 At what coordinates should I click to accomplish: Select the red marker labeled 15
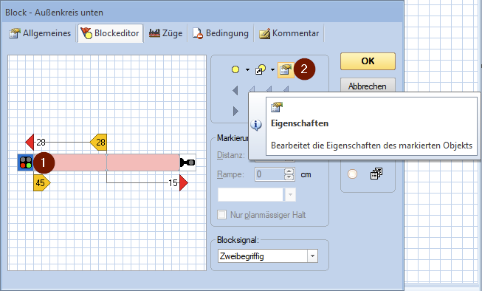coord(184,182)
